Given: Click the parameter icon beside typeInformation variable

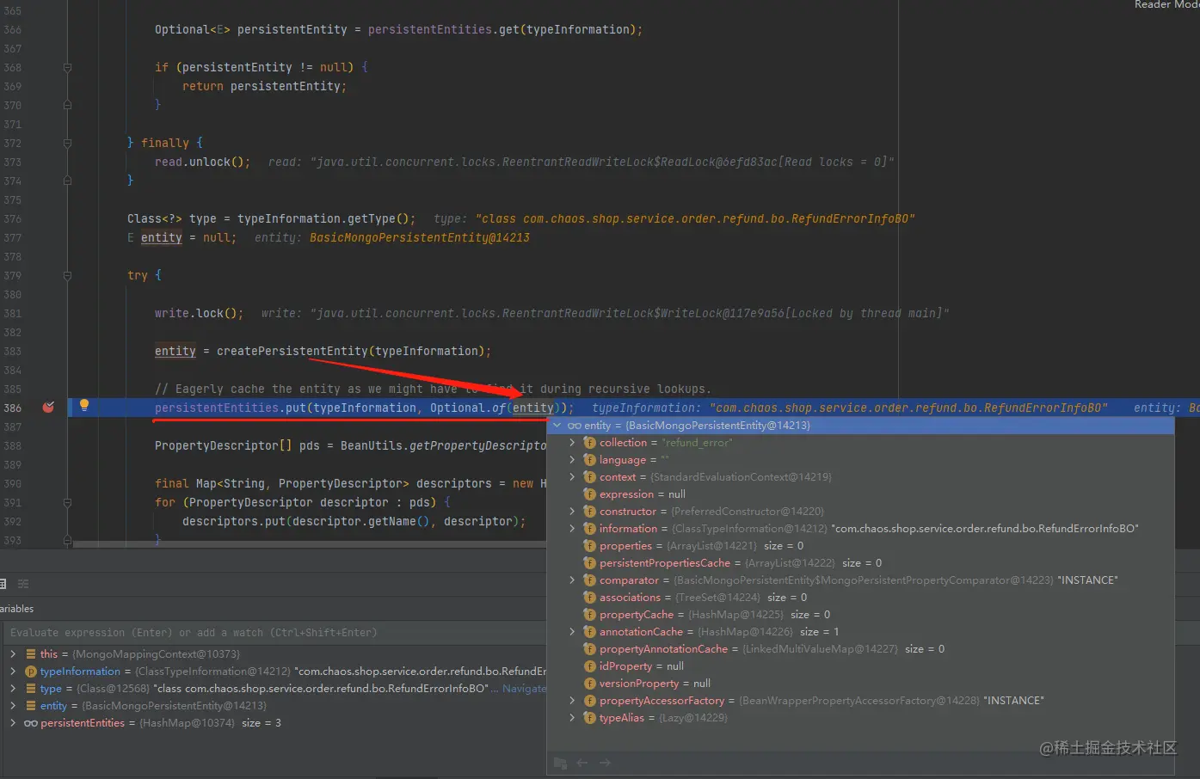Looking at the screenshot, I should (31, 671).
